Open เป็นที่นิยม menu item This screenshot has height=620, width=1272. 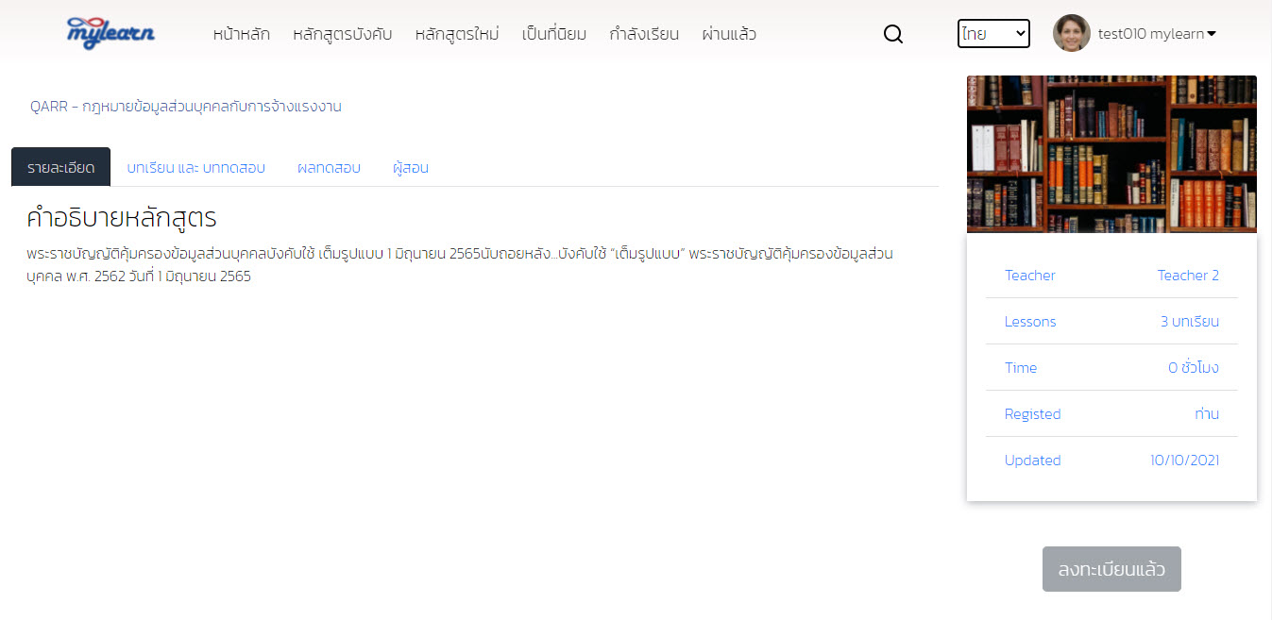[x=554, y=34]
